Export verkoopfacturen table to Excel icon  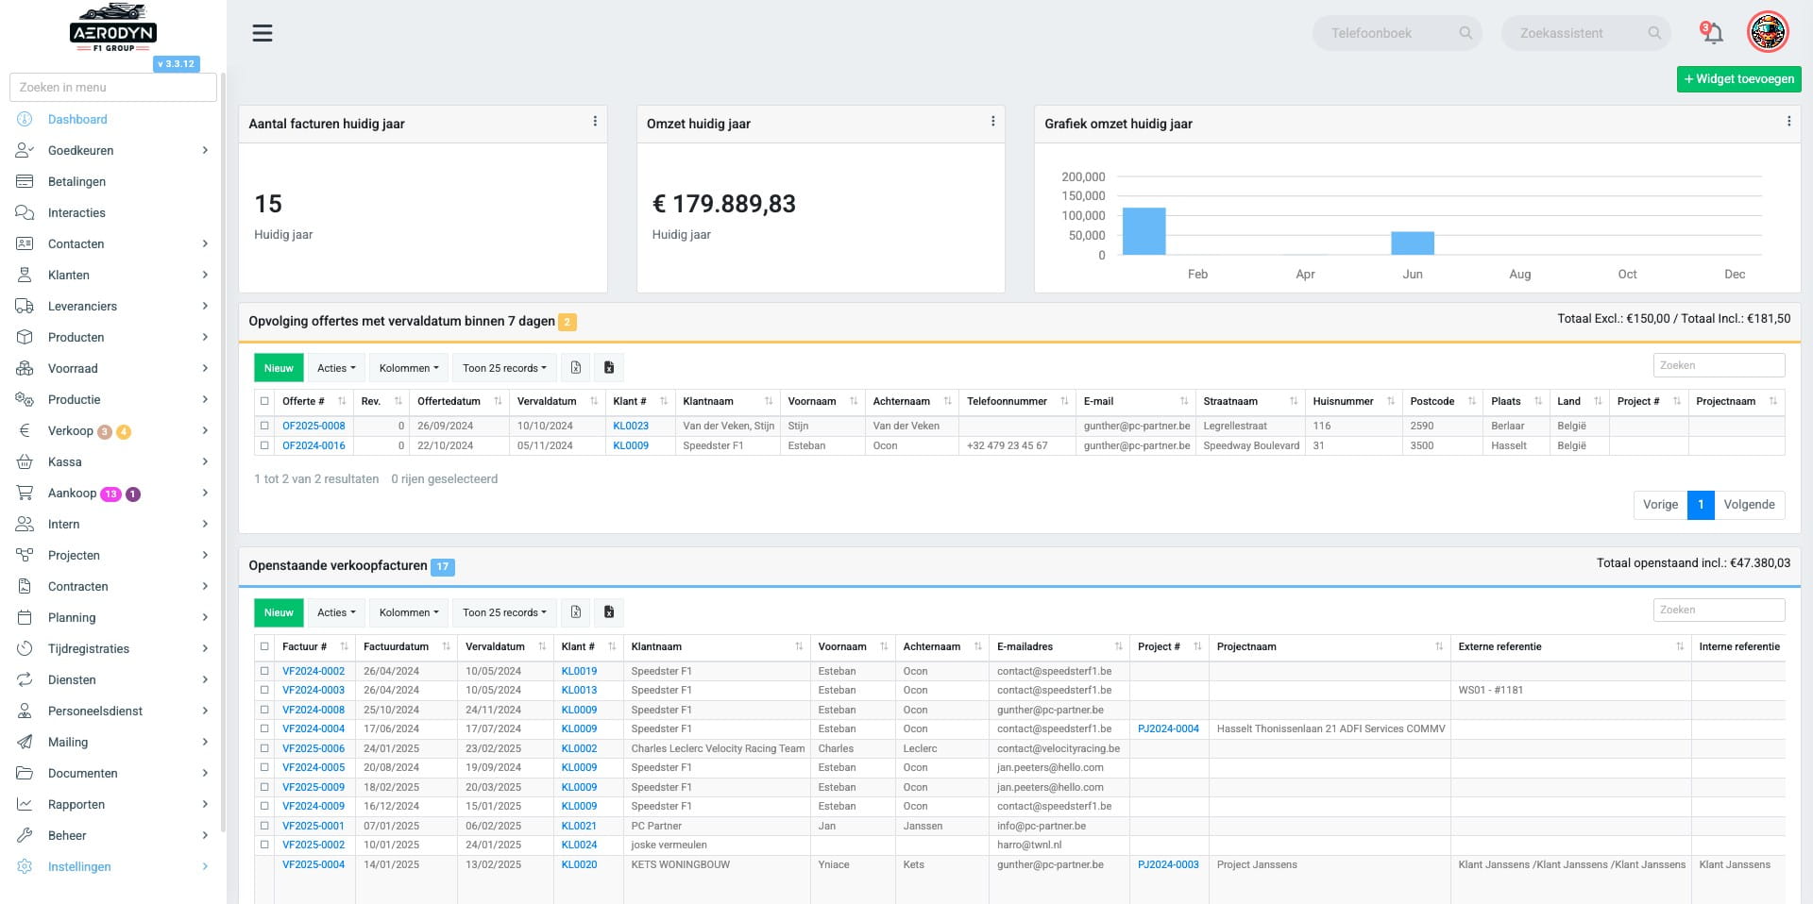click(576, 612)
